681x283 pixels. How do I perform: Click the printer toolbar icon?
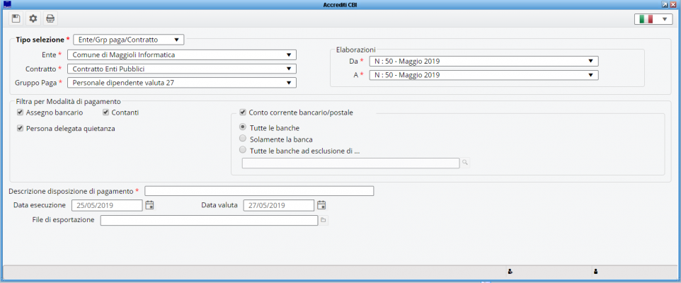(50, 18)
